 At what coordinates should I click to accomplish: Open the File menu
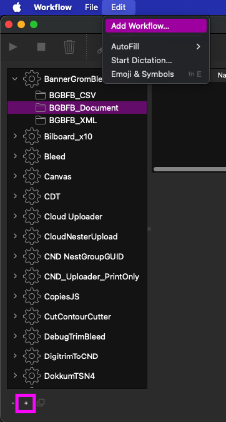pos(91,8)
